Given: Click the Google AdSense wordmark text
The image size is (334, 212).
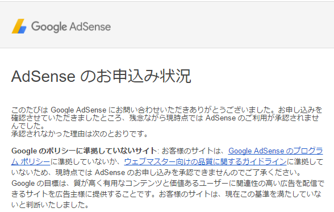Looking at the screenshot, I should click(71, 27).
